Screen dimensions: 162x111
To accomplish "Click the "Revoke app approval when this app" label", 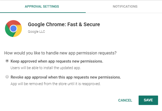I will pos(65,77).
